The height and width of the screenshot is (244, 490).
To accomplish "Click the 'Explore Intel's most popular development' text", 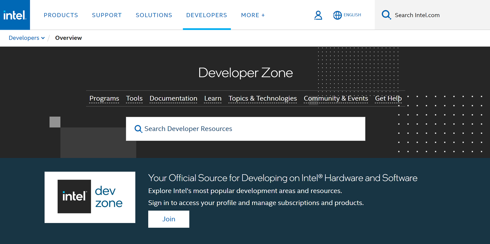I will click(245, 191).
